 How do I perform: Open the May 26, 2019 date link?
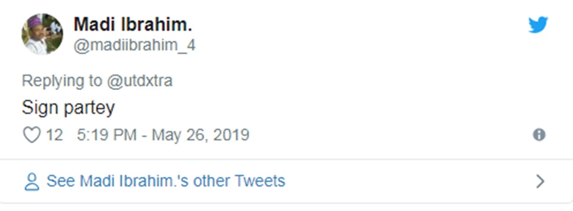click(x=200, y=136)
